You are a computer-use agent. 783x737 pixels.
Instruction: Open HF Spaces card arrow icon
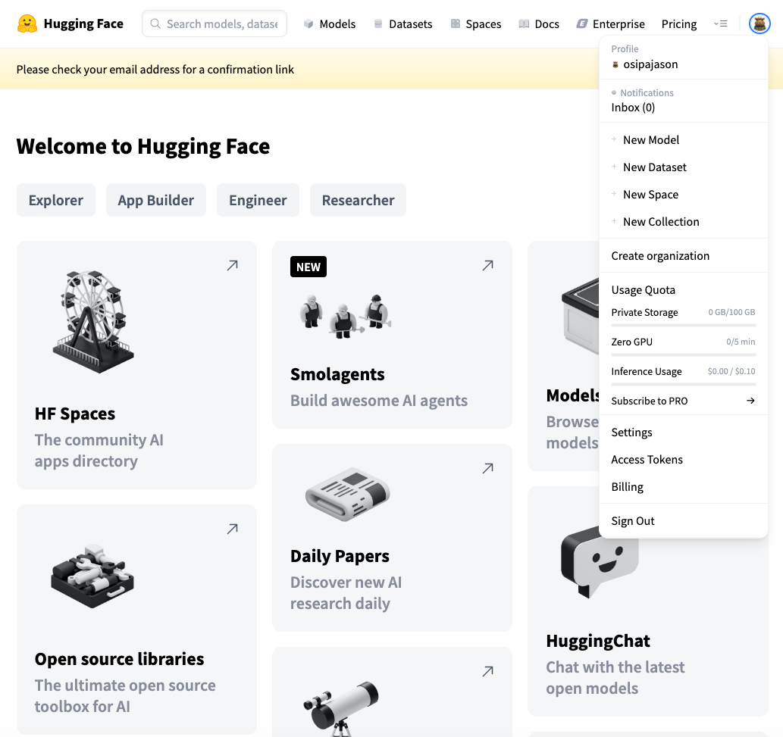[232, 265]
